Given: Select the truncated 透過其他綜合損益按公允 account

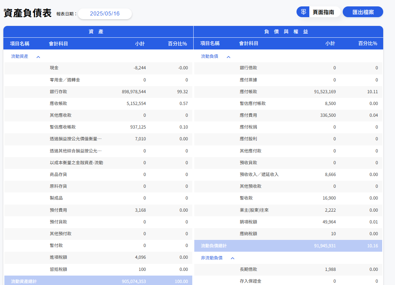Looking at the screenshot, I should click(x=76, y=151).
